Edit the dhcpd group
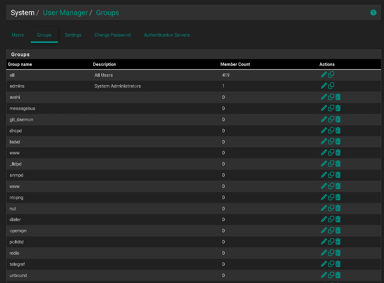This screenshot has width=384, height=283. pos(324,130)
